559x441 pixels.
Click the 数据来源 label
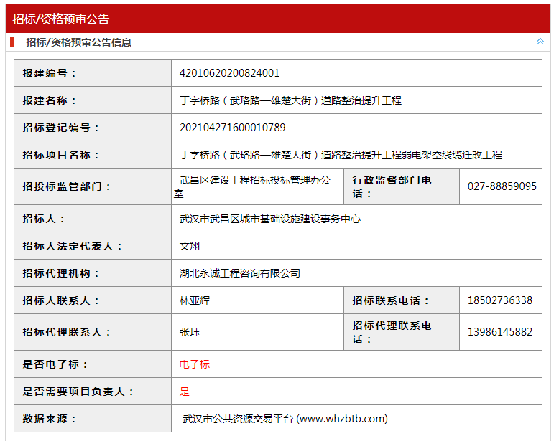click(x=50, y=419)
